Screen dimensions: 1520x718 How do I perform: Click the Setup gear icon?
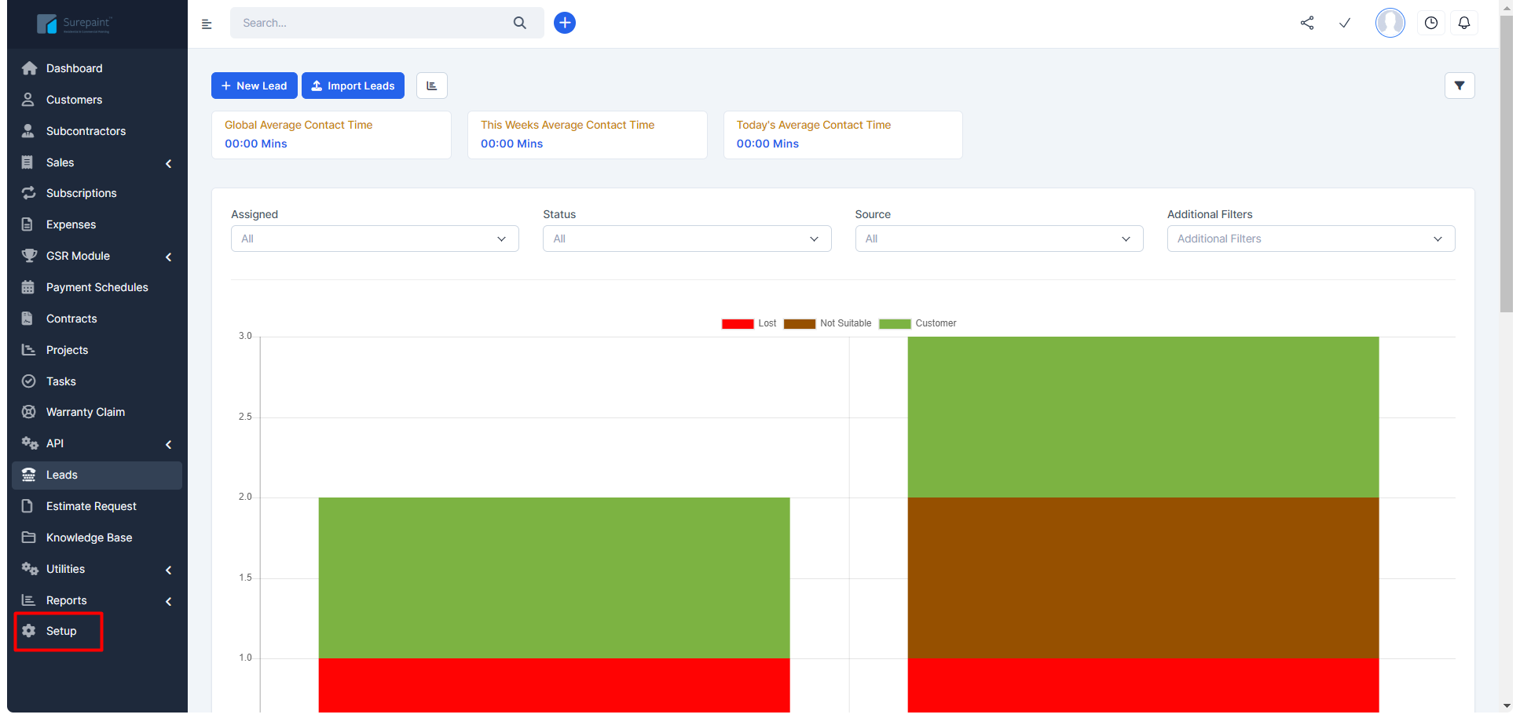coord(29,631)
